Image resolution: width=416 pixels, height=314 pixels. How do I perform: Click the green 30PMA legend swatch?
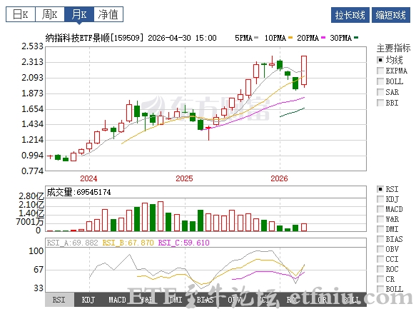pyautogui.click(x=356, y=38)
